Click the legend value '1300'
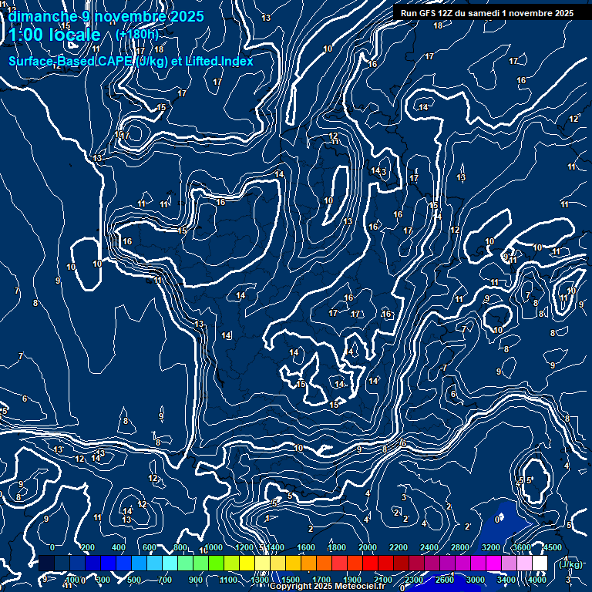This screenshot has height=592, width=592. (x=260, y=580)
